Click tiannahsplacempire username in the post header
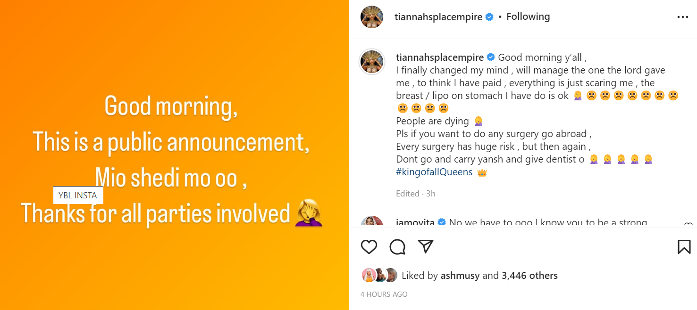Image resolution: width=697 pixels, height=310 pixels. [438, 17]
